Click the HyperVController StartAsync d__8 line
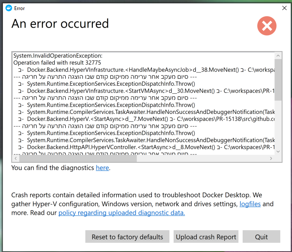The width and height of the screenshot is (292, 252). (x=146, y=147)
